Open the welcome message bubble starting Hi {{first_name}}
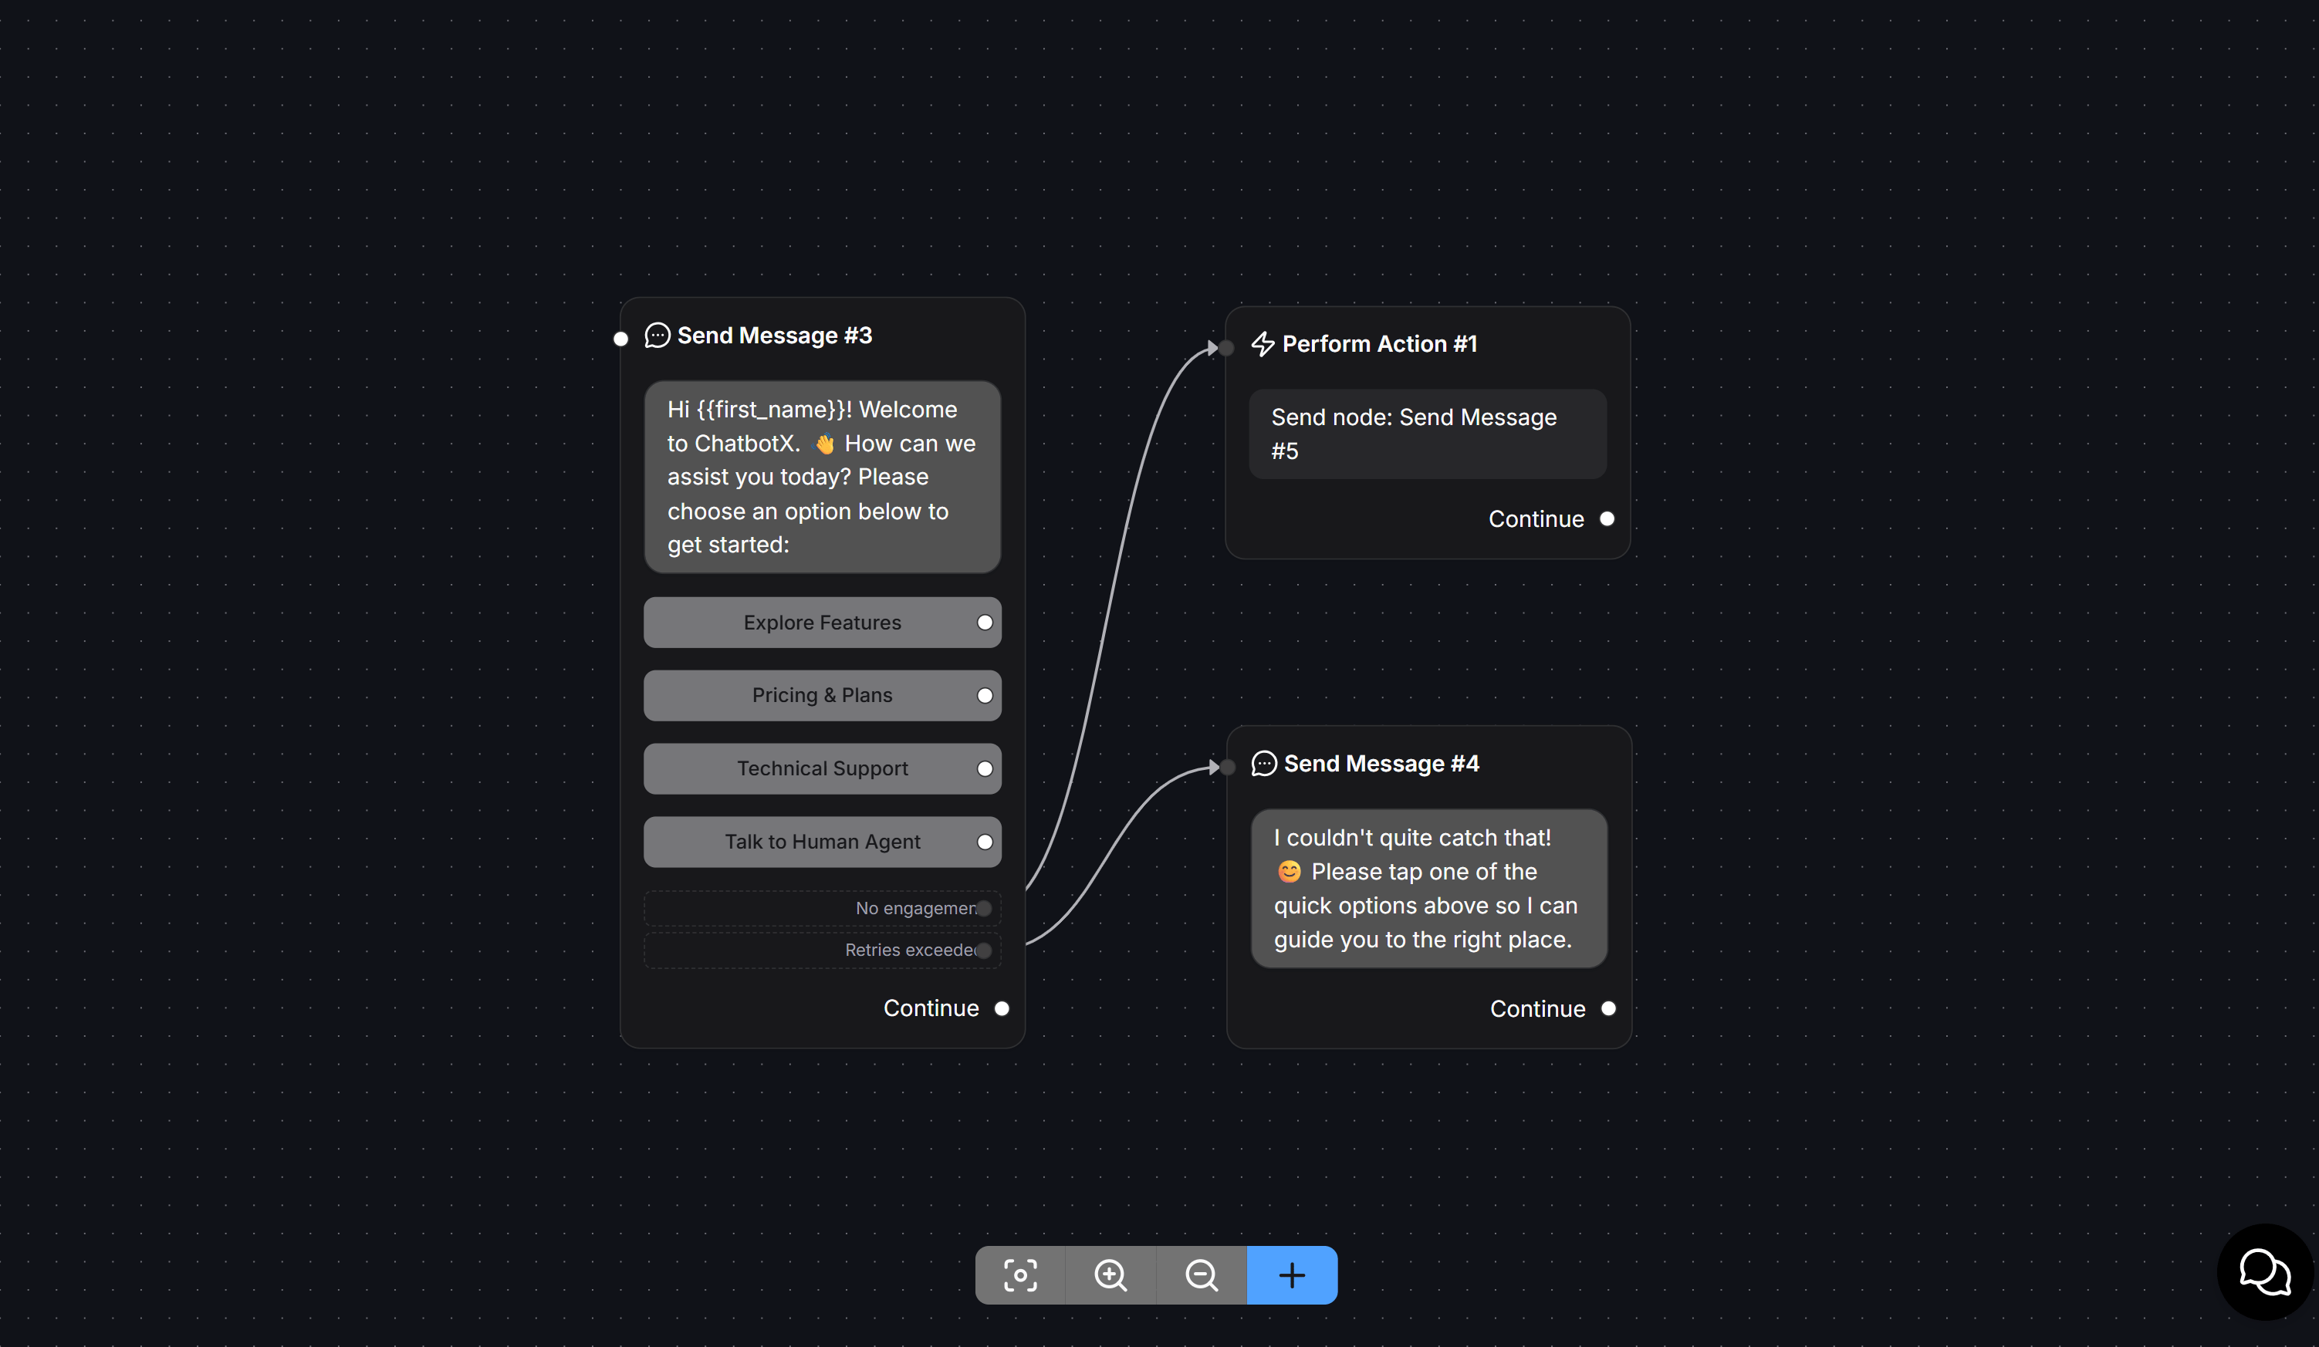The height and width of the screenshot is (1347, 2319). 822,478
